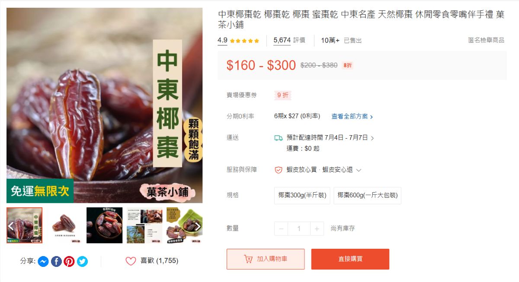Image resolution: width=519 pixels, height=282 pixels.
Task: Expand estimated delivery time details chevron
Action: pos(372,138)
